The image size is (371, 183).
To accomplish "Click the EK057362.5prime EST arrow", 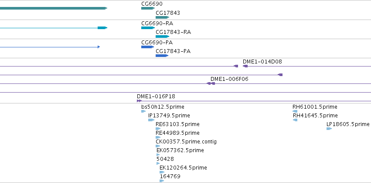I will pos(158,155).
